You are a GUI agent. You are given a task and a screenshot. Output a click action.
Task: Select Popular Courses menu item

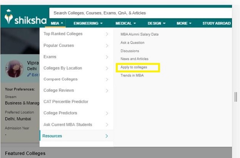(59, 45)
